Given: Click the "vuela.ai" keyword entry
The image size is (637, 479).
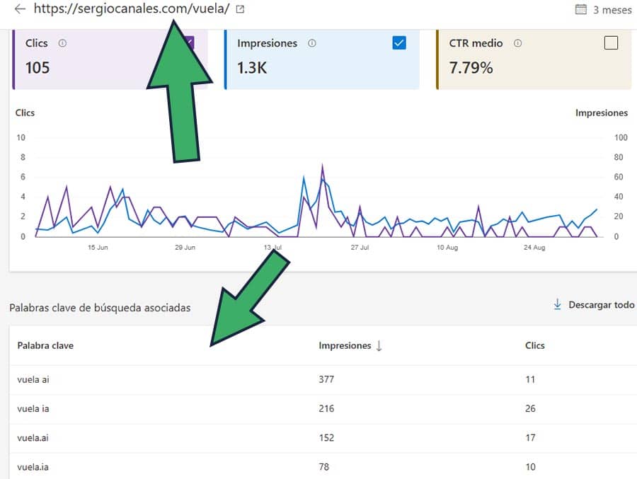Looking at the screenshot, I should pos(32,438).
